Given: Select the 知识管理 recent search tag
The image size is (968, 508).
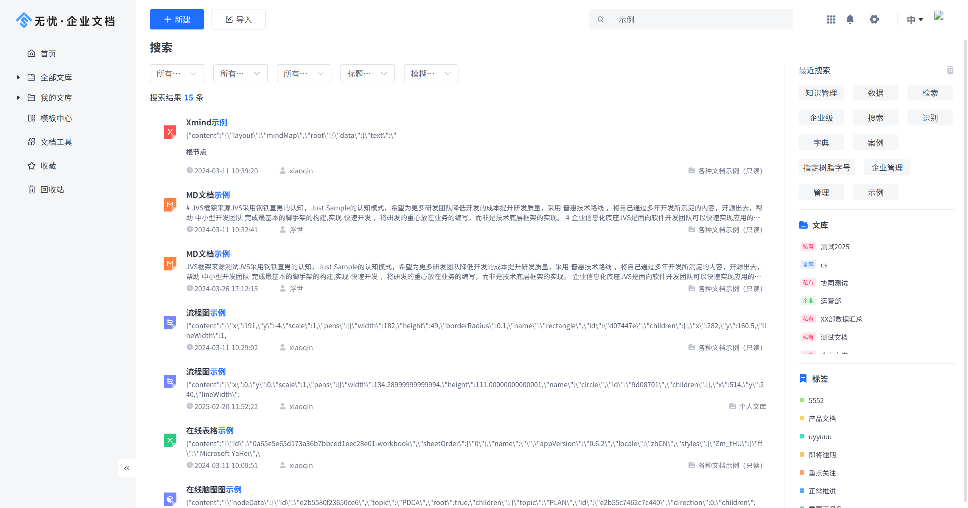Looking at the screenshot, I should [821, 93].
